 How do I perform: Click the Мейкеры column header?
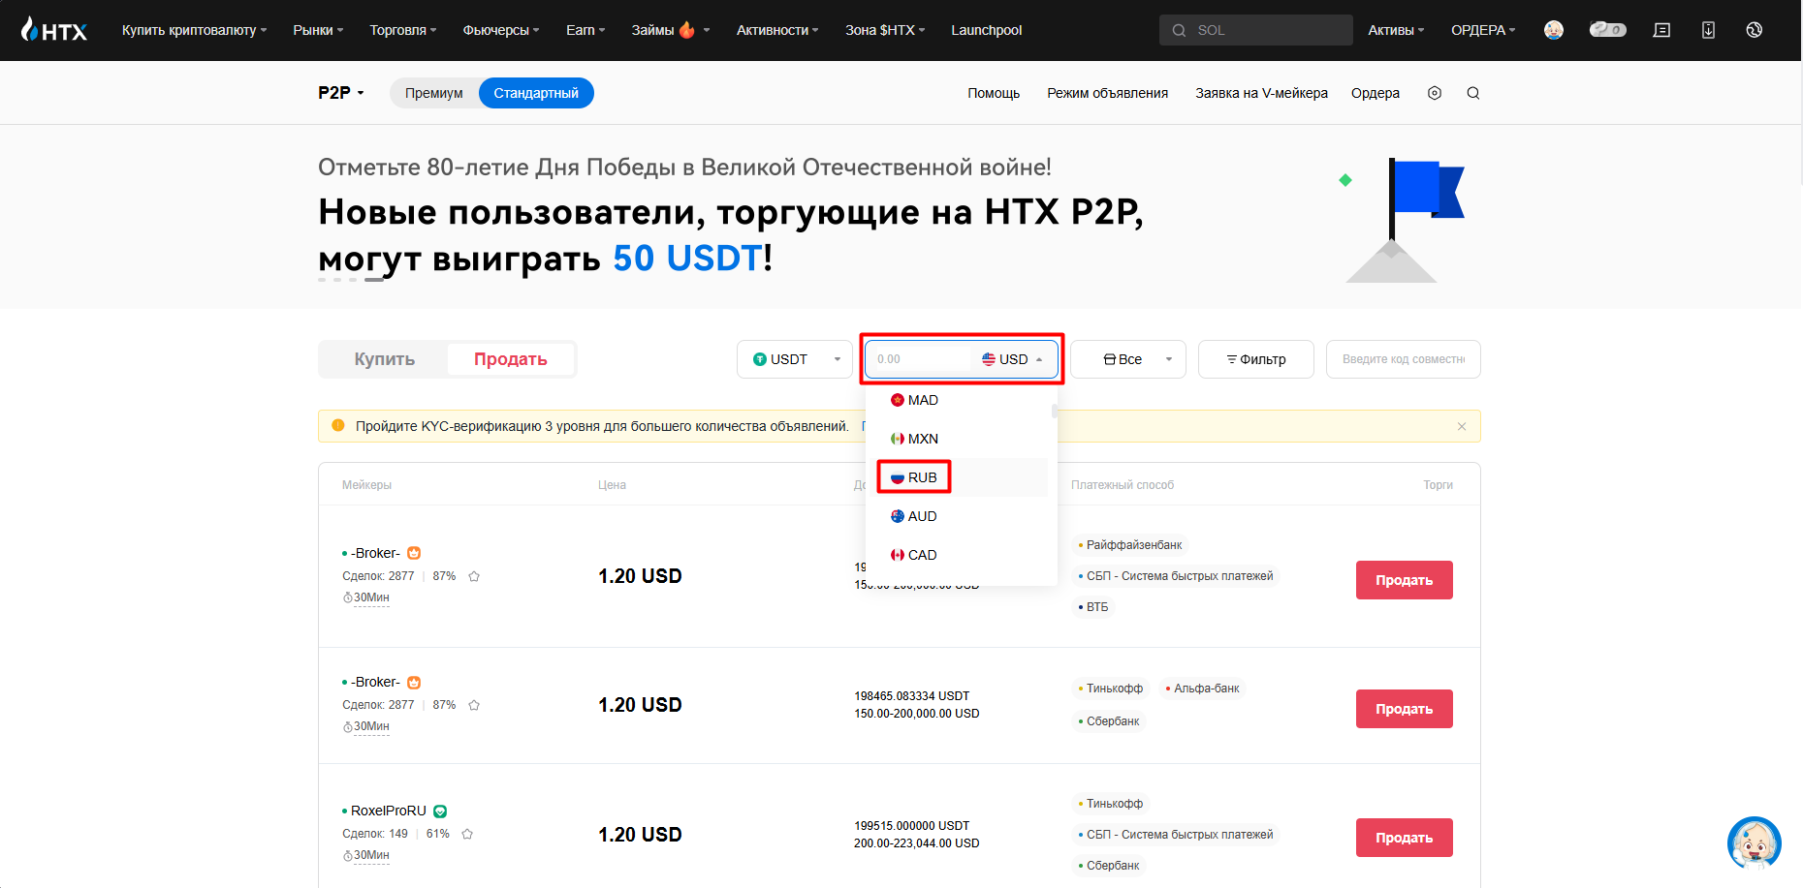(x=366, y=485)
